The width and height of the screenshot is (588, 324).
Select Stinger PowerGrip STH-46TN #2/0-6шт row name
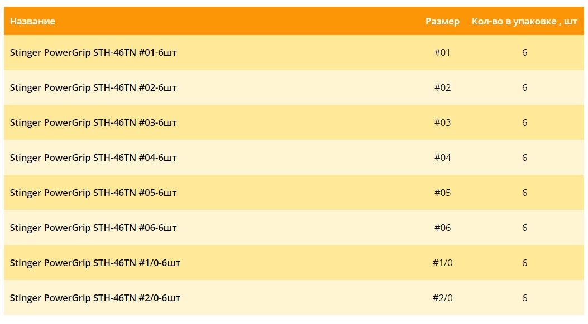coord(95,298)
